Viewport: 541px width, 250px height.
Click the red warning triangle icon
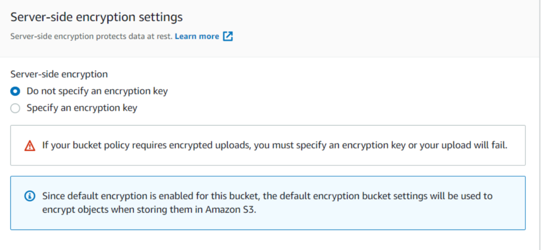tap(30, 146)
